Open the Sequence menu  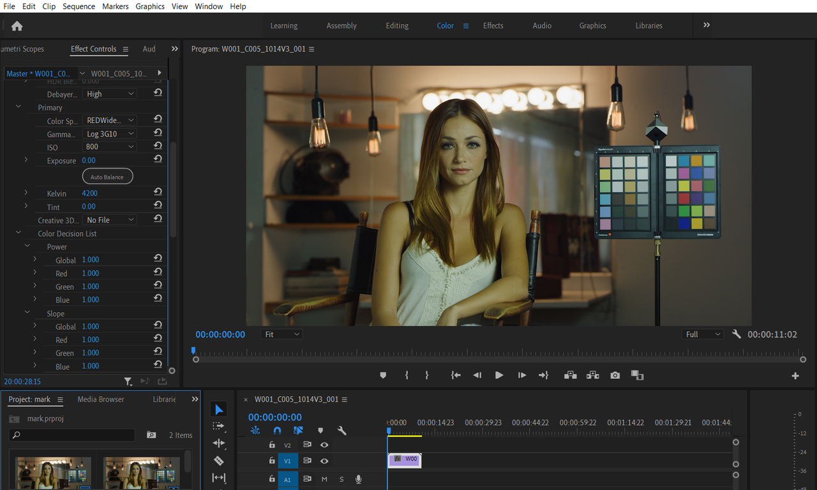[79, 6]
